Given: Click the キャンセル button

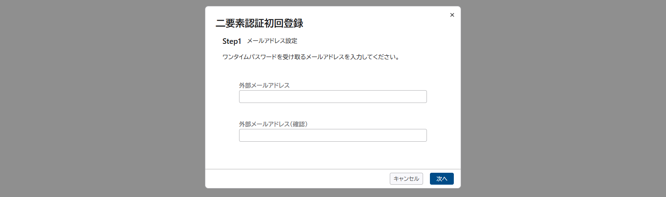Looking at the screenshot, I should tap(406, 179).
